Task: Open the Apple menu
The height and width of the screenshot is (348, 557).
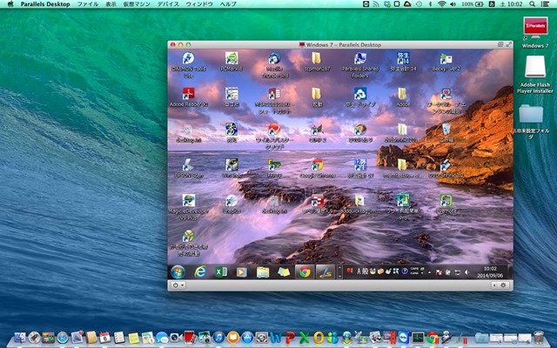Action: [10, 3]
